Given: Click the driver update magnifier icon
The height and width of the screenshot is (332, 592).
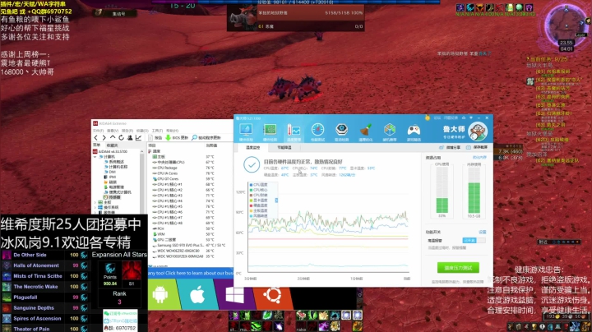Looking at the screenshot, I should (x=194, y=138).
